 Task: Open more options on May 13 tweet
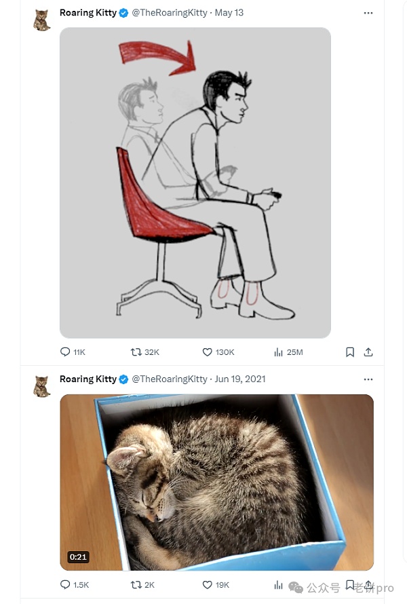pos(368,13)
